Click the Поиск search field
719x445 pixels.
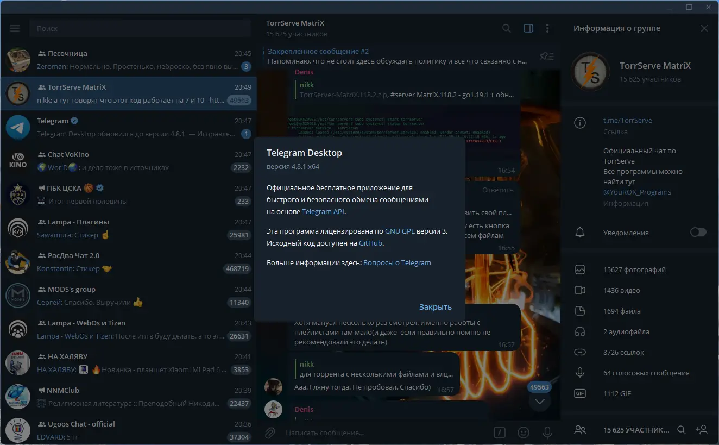[140, 28]
